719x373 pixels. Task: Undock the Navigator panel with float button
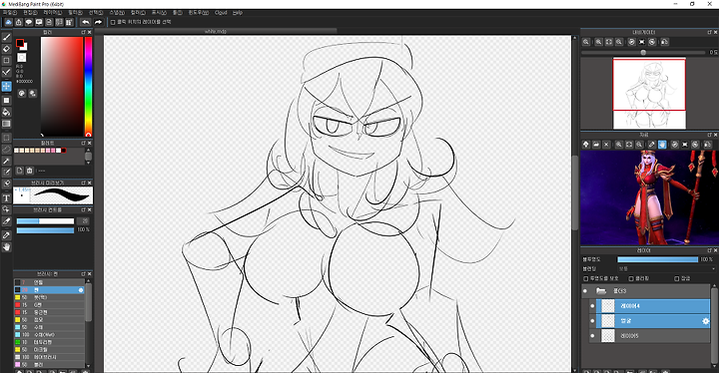709,33
